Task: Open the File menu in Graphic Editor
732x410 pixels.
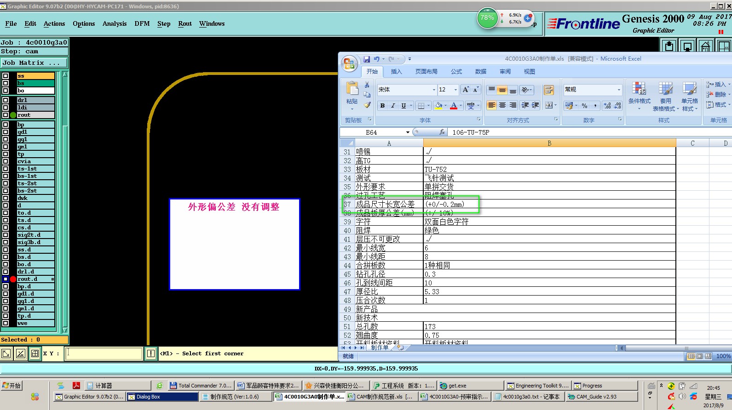Action: [x=11, y=23]
